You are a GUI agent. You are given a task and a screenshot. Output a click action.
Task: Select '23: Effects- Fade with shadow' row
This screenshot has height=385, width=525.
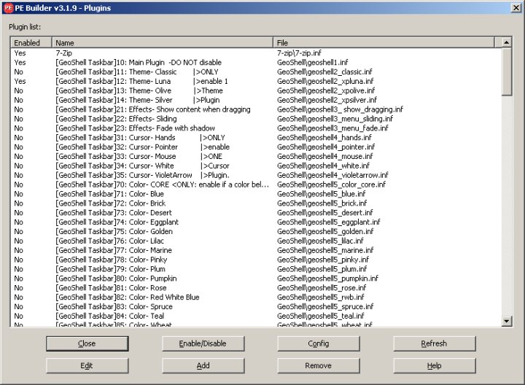(x=256, y=128)
